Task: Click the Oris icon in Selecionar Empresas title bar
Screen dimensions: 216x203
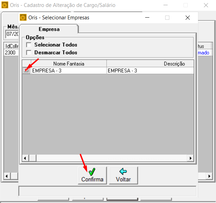Action: click(23, 18)
